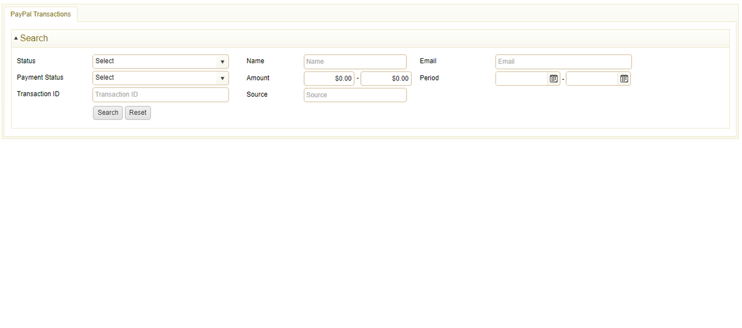742x328 pixels.
Task: Click the Source label
Action: pyautogui.click(x=257, y=94)
